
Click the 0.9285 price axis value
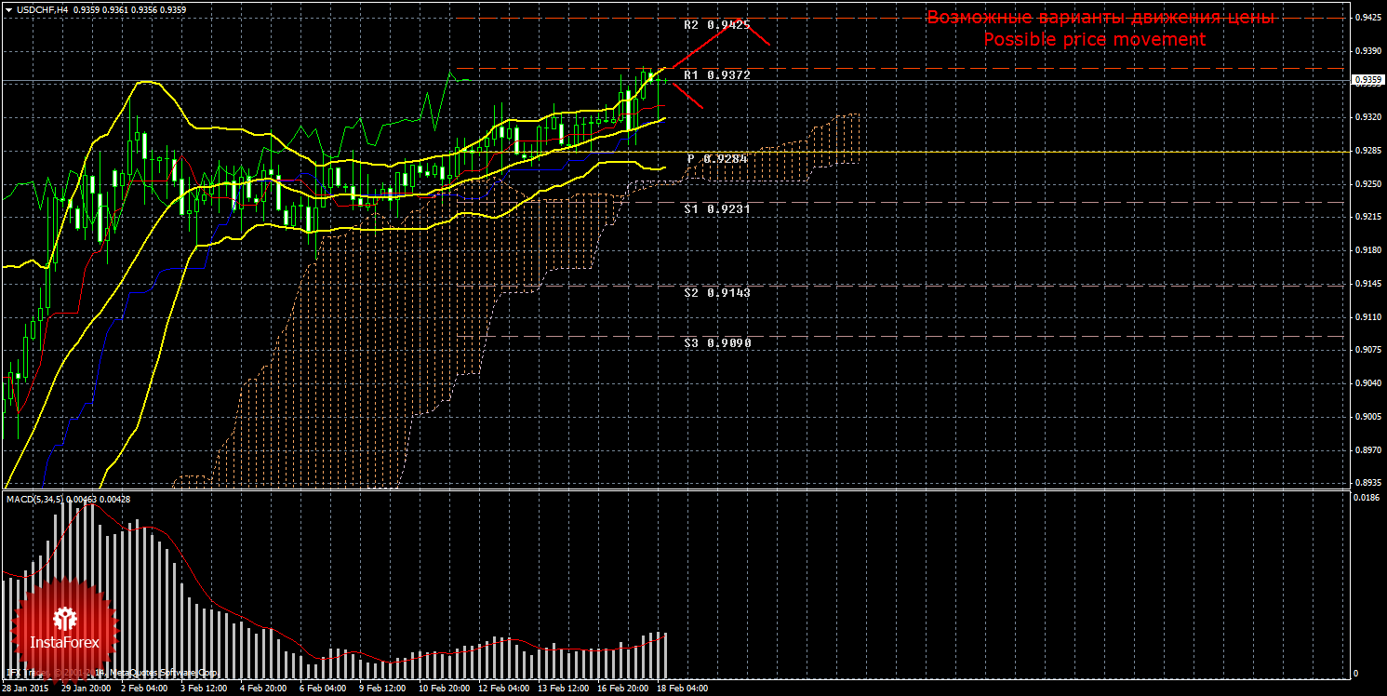point(1367,151)
